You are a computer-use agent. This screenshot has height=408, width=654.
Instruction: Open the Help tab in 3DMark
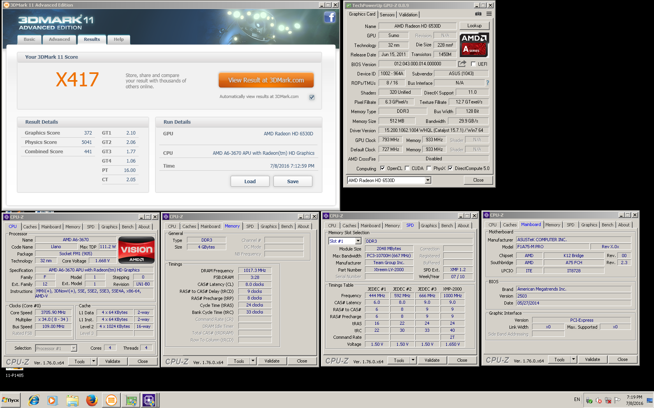tap(119, 39)
